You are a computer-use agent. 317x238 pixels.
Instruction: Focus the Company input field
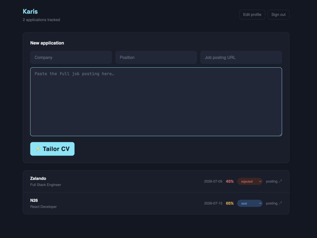71,57
